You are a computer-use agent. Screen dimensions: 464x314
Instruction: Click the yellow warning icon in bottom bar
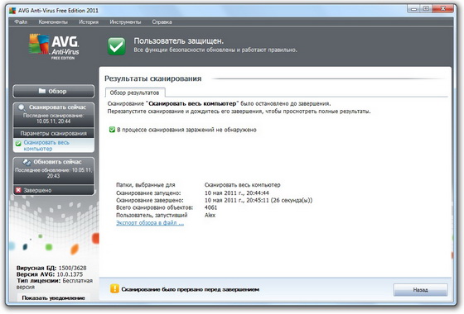point(114,288)
